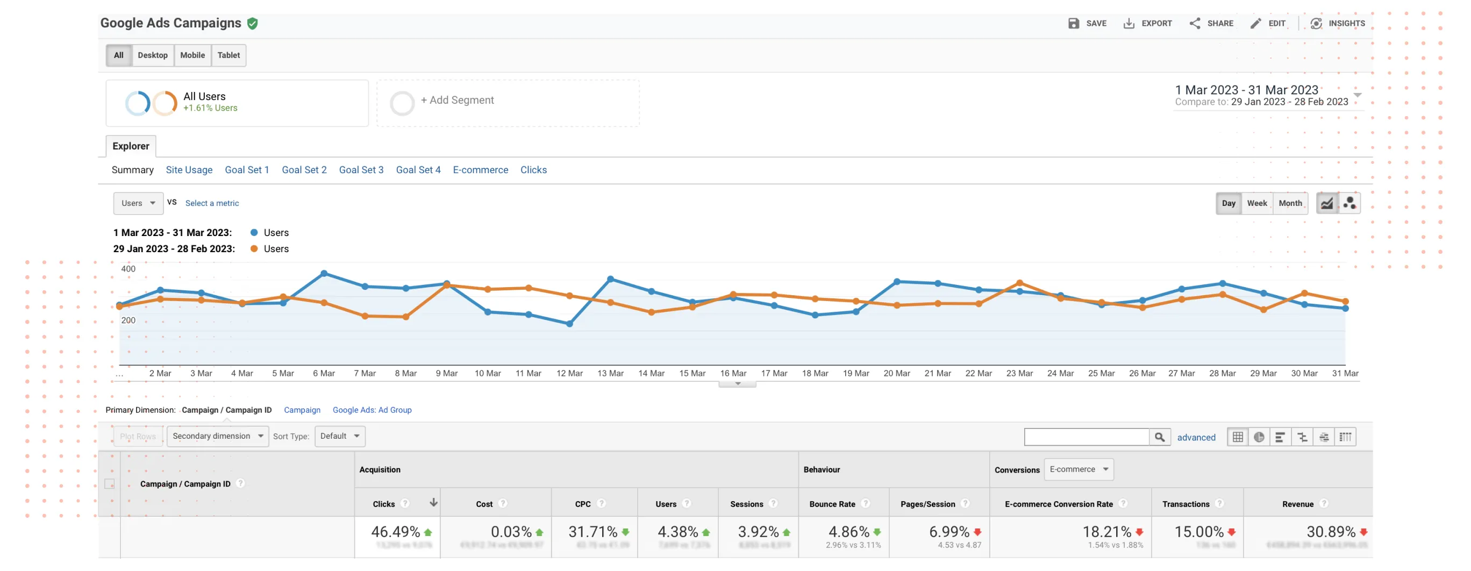Switch to the Goal Set 2 tab
1471x571 pixels.
click(304, 170)
